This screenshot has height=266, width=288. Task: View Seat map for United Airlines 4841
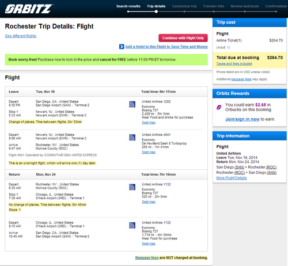click(x=149, y=152)
